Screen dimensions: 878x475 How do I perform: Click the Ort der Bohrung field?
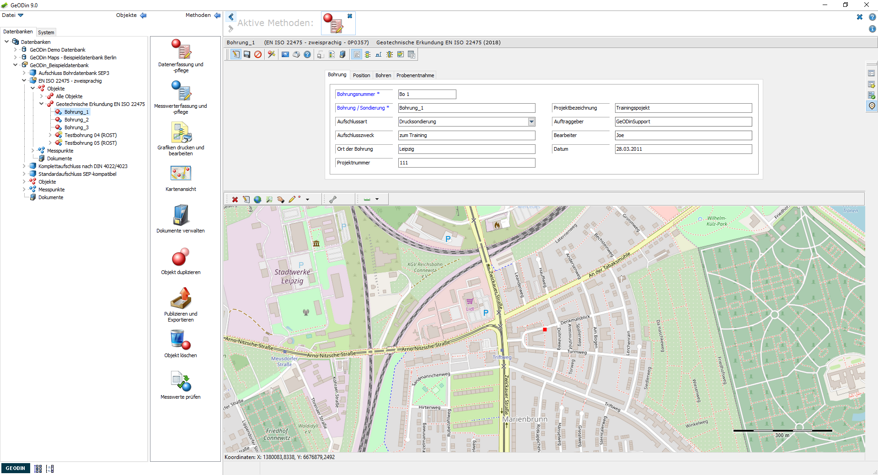466,149
